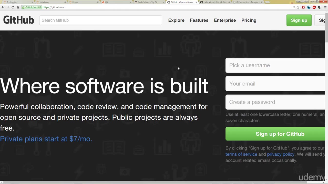Click the browser forward arrow
328x184 pixels.
point(8,7)
